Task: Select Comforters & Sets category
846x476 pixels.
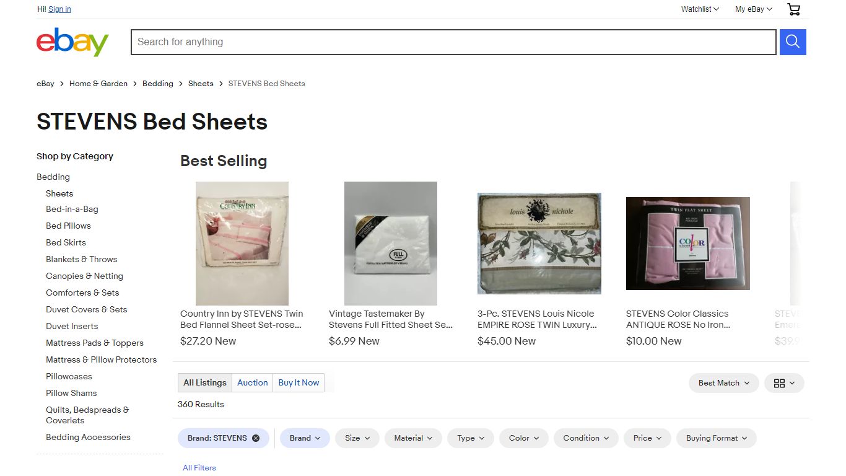Action: coord(82,293)
